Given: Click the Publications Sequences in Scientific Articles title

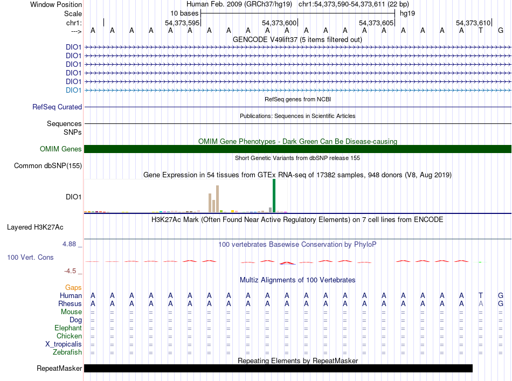Looking at the screenshot, I should click(x=297, y=116).
